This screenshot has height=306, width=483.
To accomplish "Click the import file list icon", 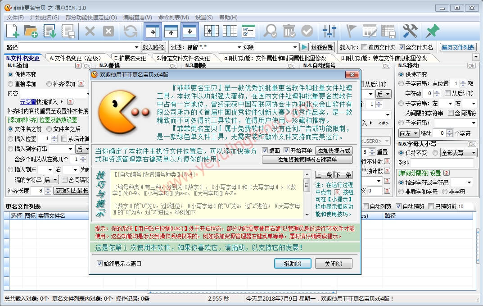I will pos(50,31).
